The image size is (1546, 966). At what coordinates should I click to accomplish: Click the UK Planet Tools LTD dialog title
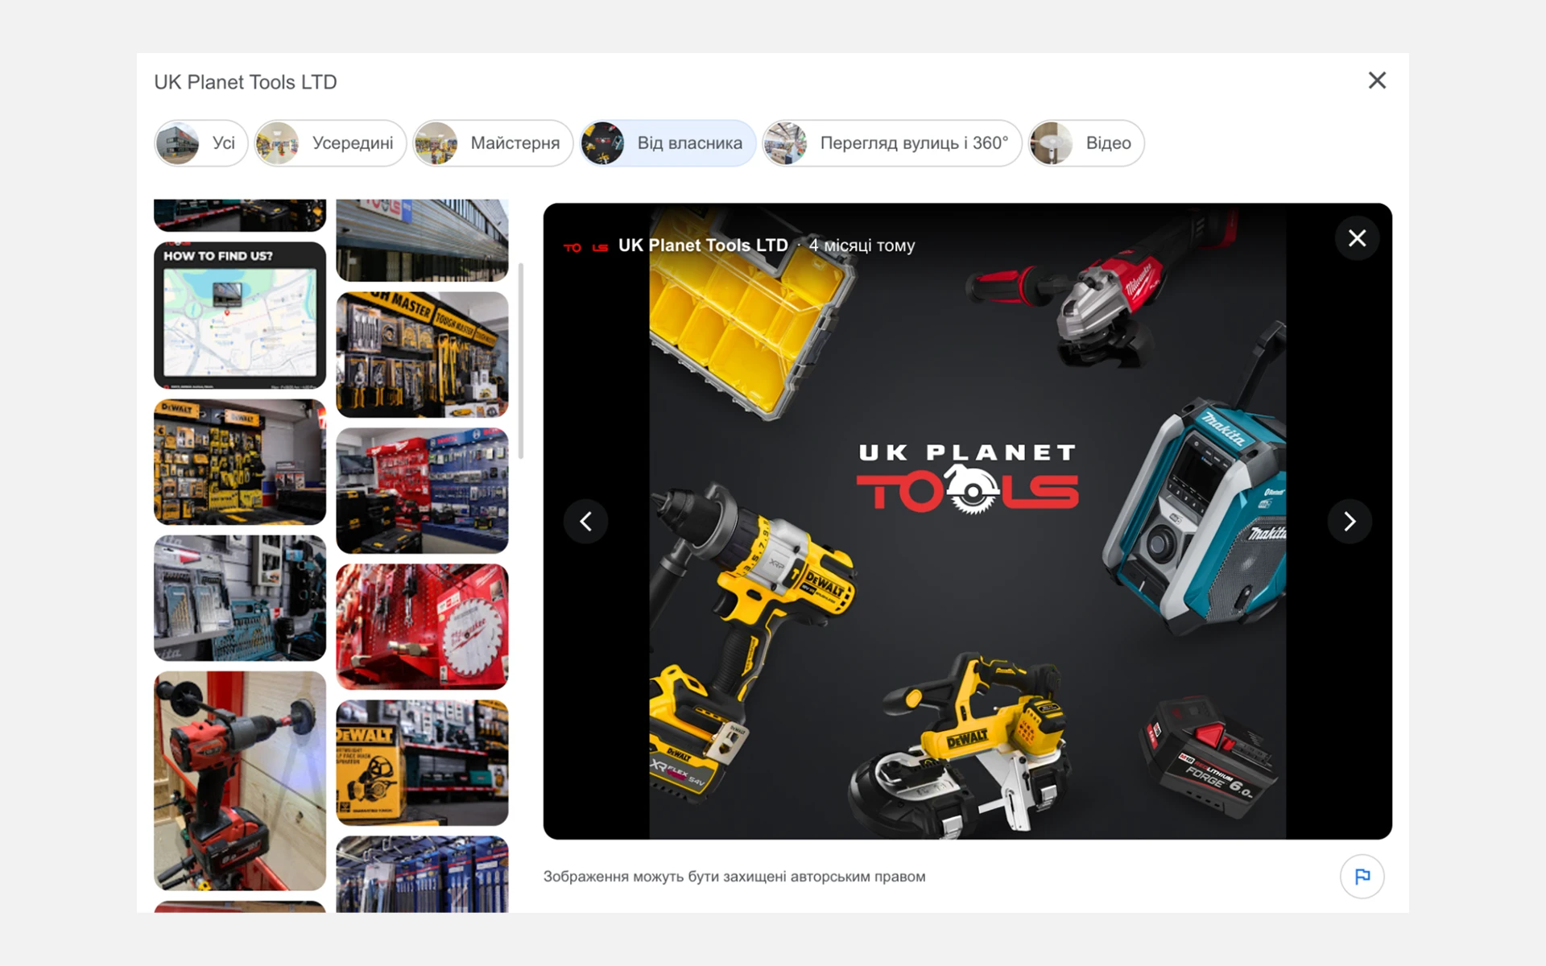point(246,82)
